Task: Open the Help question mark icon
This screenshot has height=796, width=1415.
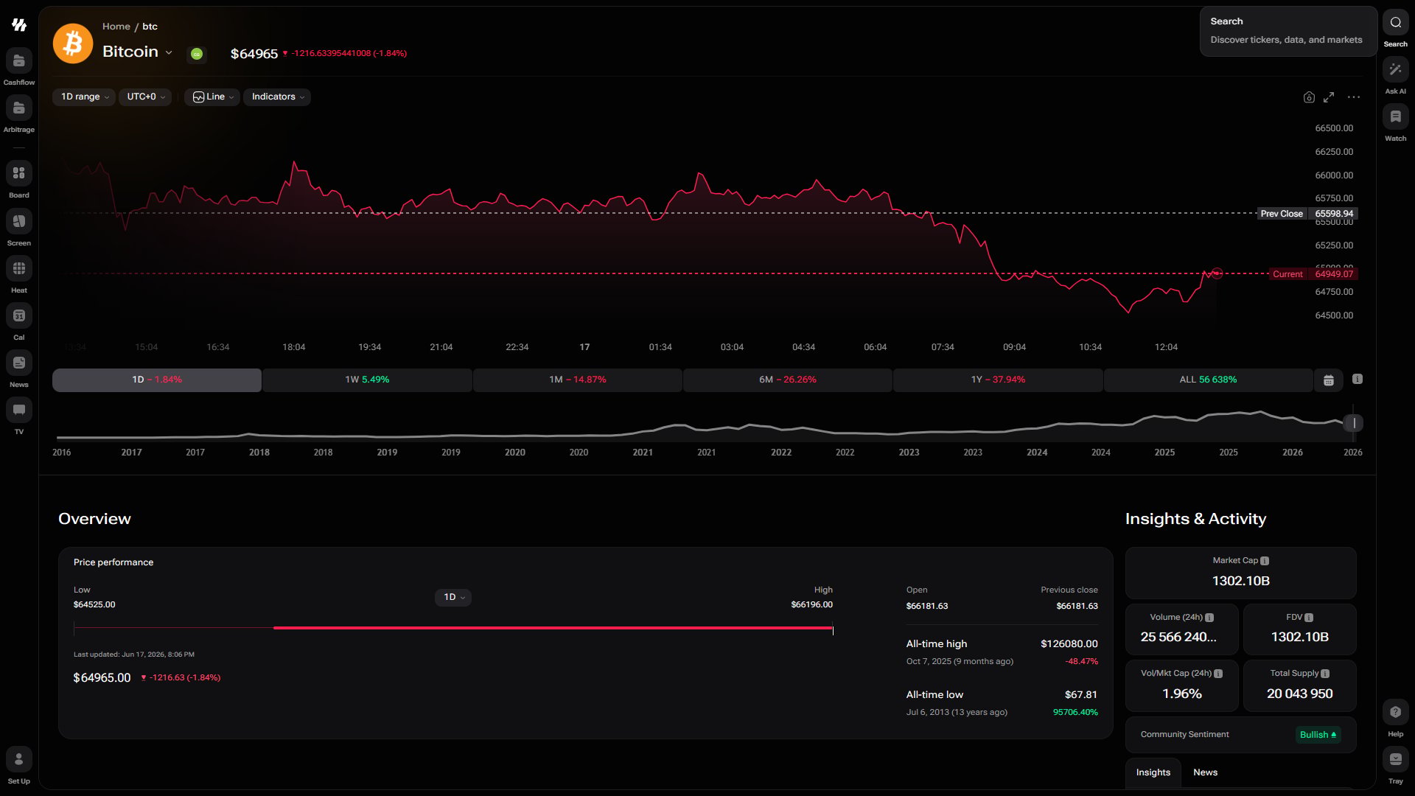Action: [x=1396, y=712]
